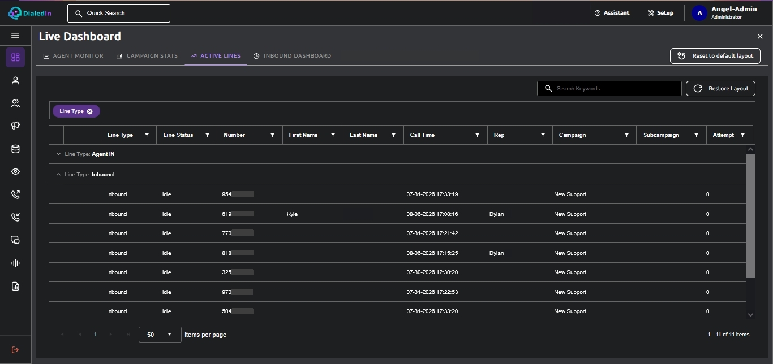Screen dimensions: 773x364
Task: Click the number starting with 970
Action: [x=237, y=292]
